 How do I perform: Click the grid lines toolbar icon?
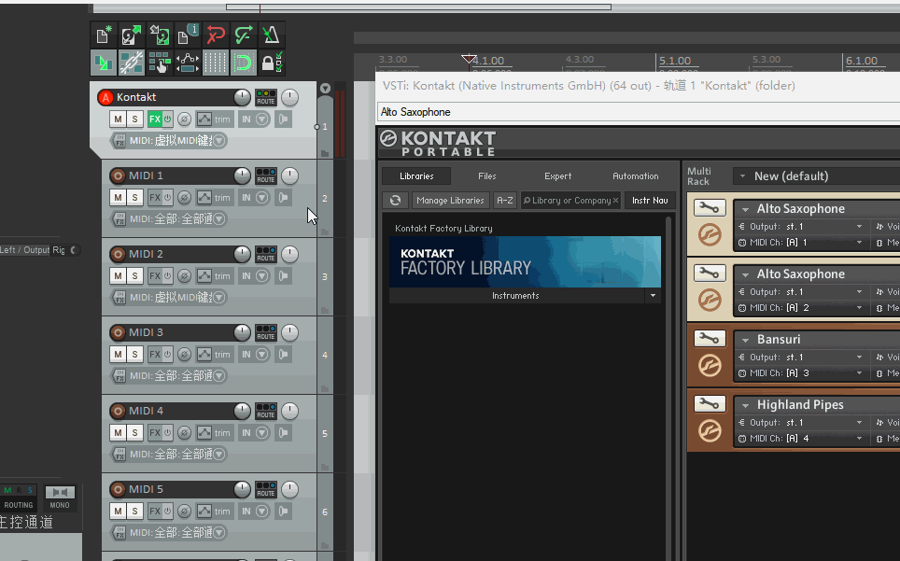(x=216, y=63)
